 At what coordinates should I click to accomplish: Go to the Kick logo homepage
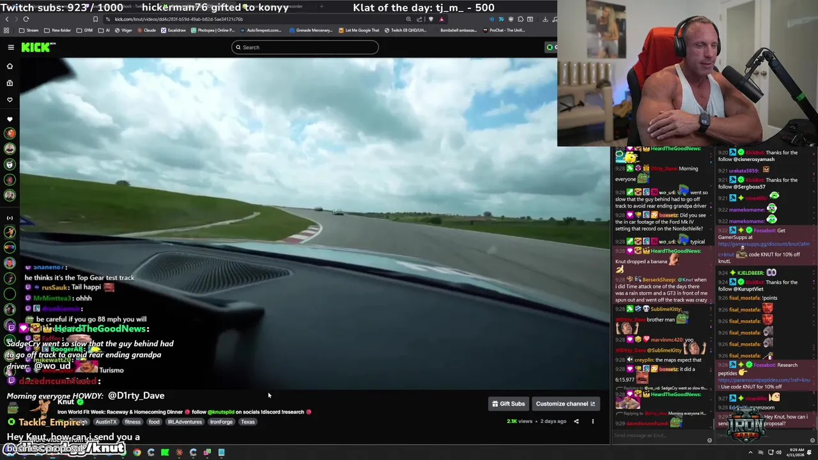(x=38, y=47)
